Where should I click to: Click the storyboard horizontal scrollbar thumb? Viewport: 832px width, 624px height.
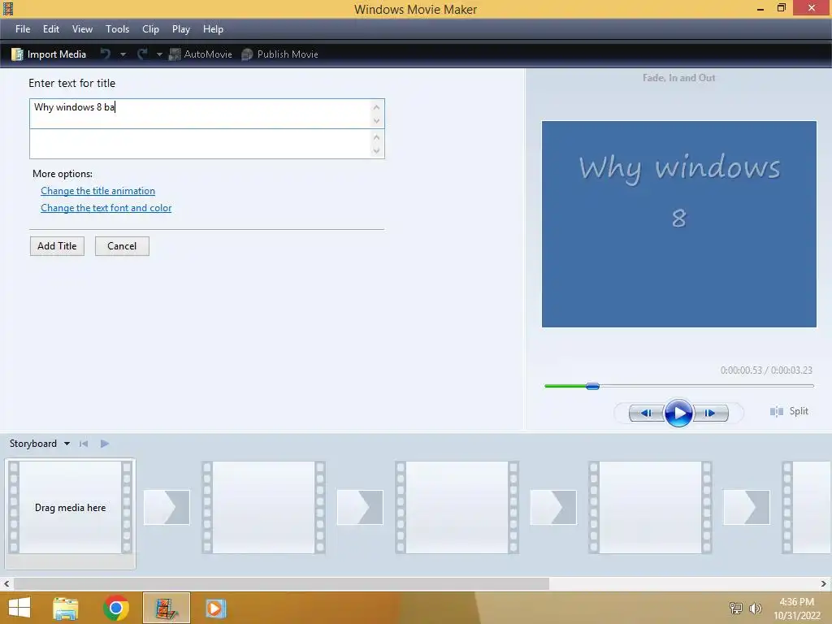point(281,584)
